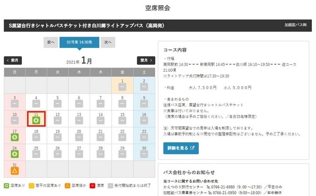Click the gray dash icon on January 4
This screenshot has width=316, height=196.
coord(36,104)
